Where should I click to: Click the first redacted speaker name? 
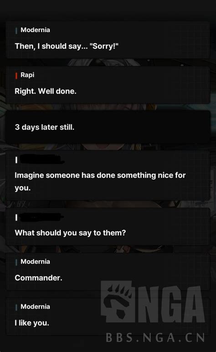pyautogui.click(x=41, y=159)
